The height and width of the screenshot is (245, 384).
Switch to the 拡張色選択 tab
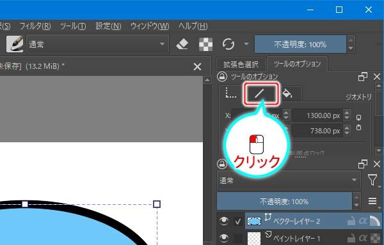[241, 64]
